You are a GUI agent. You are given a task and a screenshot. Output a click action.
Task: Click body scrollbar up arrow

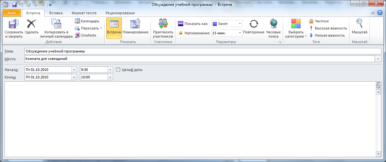coord(379,92)
